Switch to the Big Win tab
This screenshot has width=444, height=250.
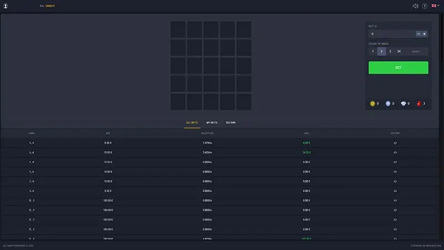click(231, 123)
